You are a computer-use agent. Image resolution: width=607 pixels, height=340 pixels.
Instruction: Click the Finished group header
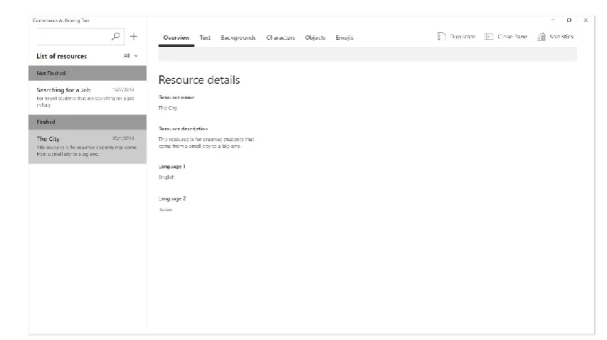coord(88,122)
